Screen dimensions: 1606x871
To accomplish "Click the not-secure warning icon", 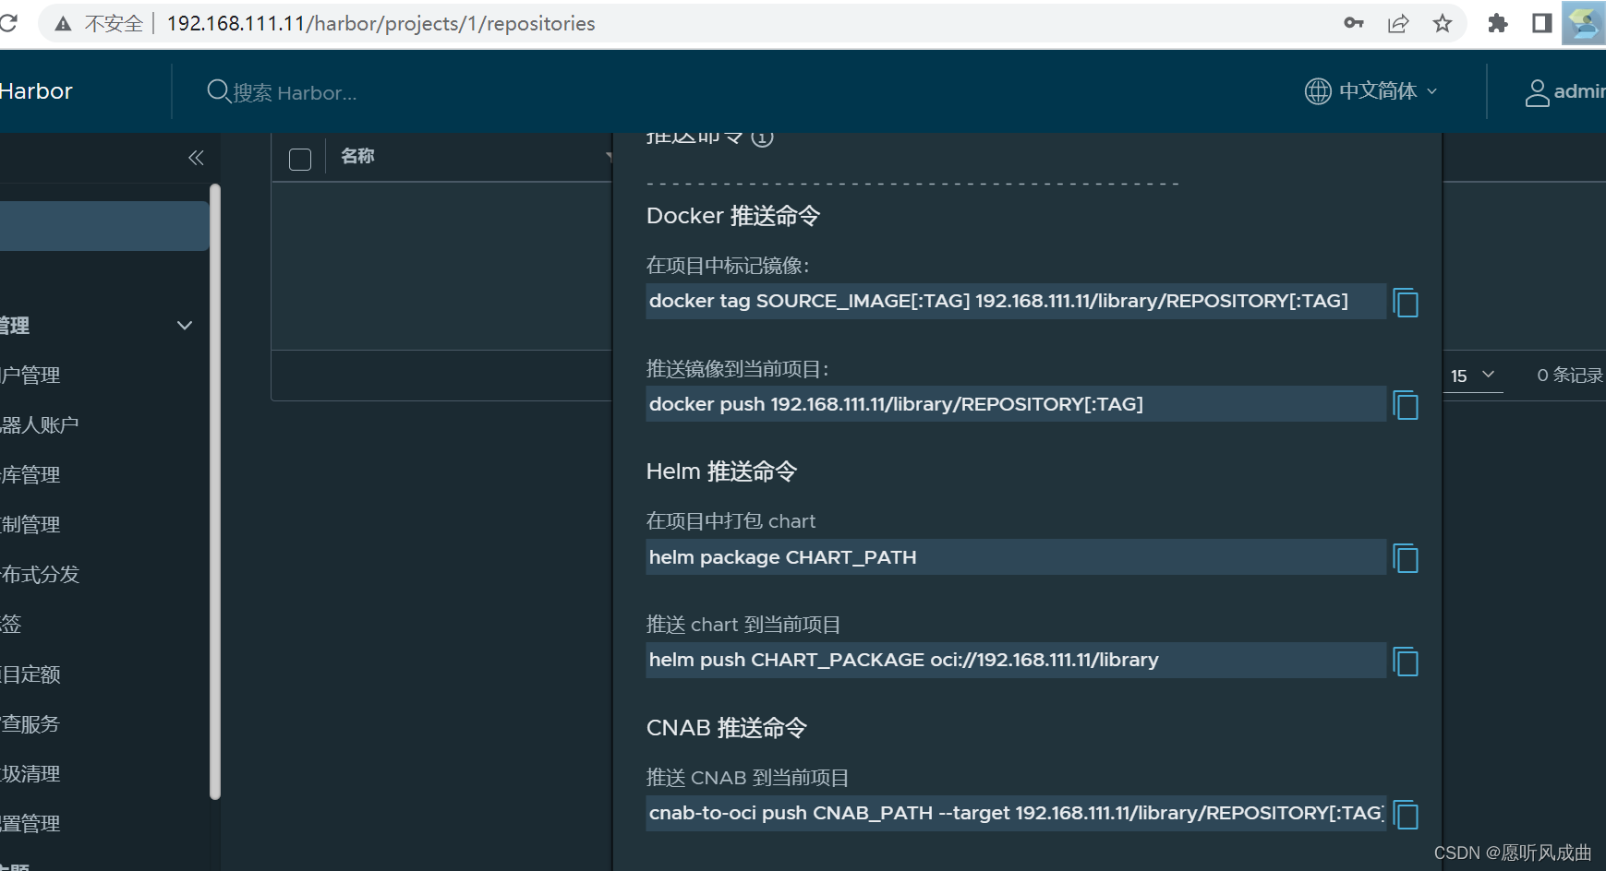I will 63,24.
